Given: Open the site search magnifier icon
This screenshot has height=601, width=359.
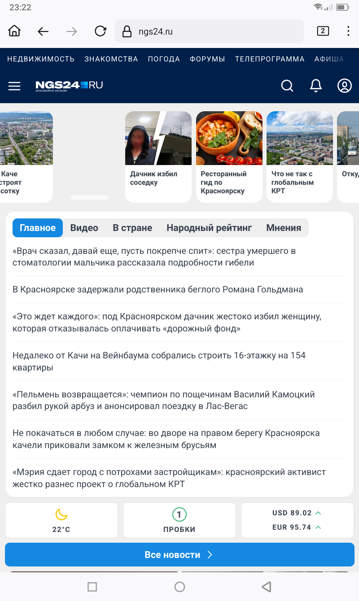Looking at the screenshot, I should (x=287, y=86).
